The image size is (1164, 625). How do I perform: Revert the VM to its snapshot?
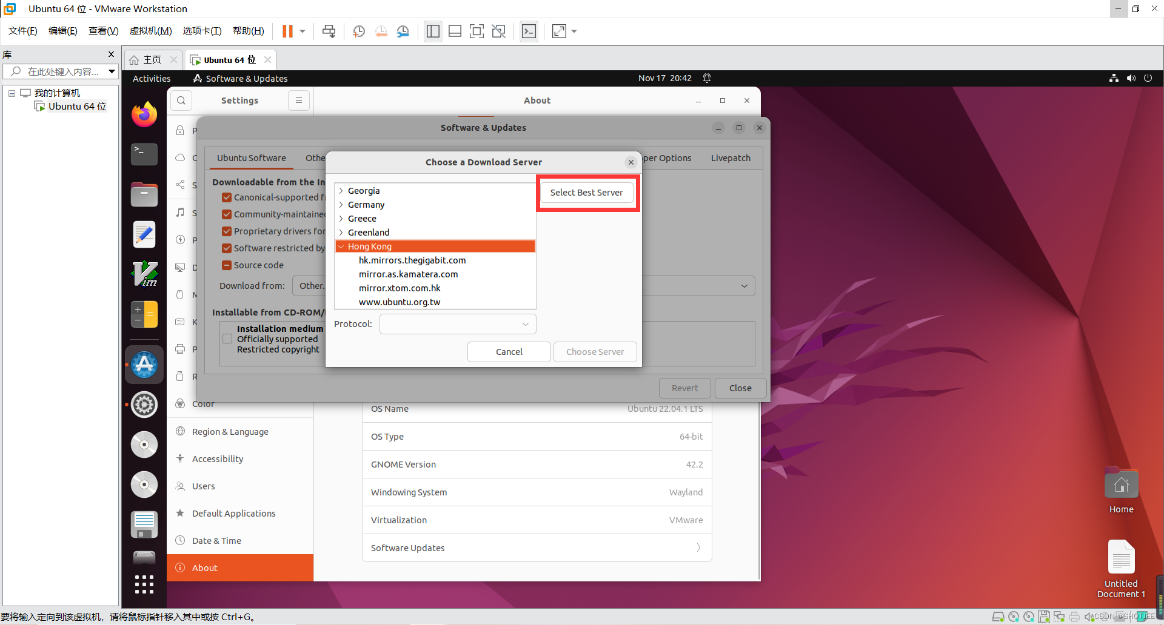tap(381, 31)
